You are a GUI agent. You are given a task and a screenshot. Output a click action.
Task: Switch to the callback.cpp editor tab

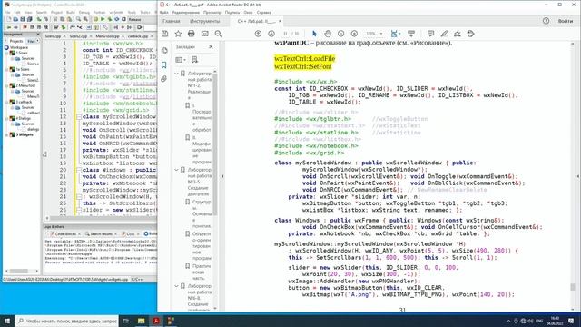[138, 36]
